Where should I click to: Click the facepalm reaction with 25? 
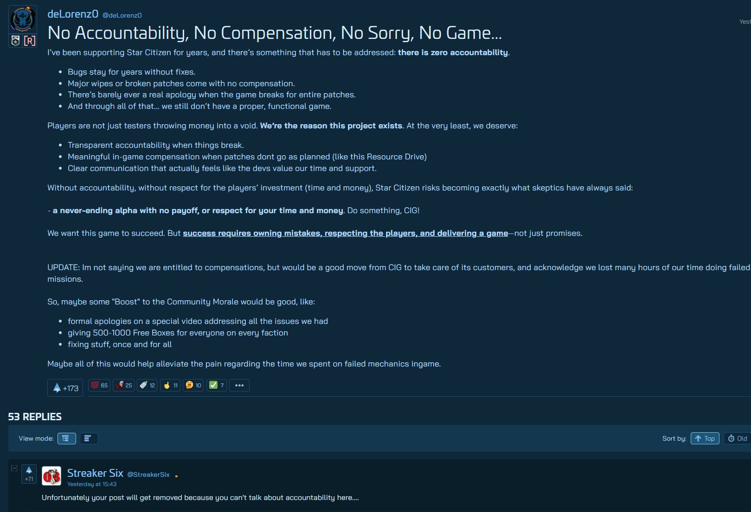click(x=124, y=385)
